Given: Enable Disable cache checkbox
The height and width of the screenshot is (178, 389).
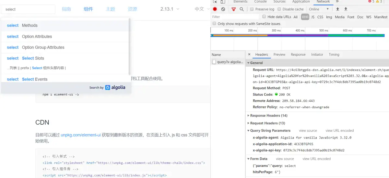Looking at the screenshot, I should pyautogui.click(x=279, y=9).
